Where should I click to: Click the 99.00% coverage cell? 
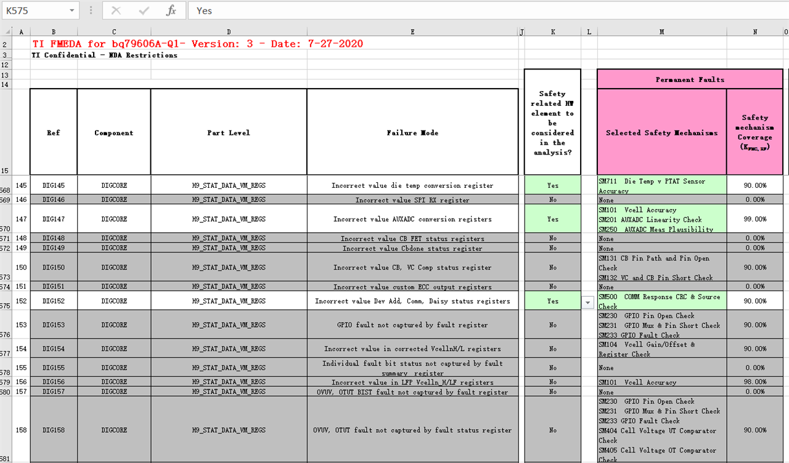(754, 219)
